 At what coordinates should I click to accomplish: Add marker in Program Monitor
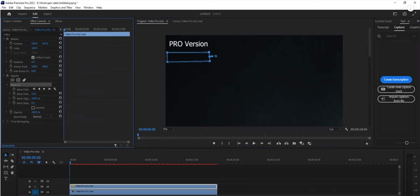point(214,144)
